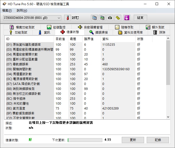Viewport: 175px width, 148px height.
Task: Switch to 資料夾使用率 tab
Action: click(130, 33)
